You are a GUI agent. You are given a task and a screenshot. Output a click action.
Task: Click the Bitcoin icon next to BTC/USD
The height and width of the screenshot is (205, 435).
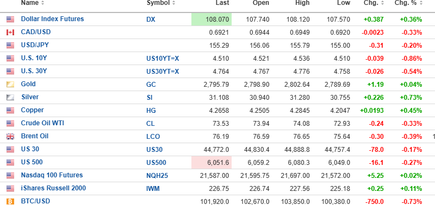[x=10, y=202]
